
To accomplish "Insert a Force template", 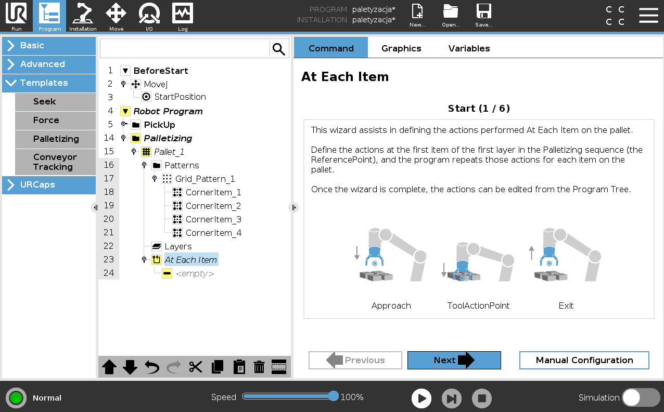I will point(55,121).
